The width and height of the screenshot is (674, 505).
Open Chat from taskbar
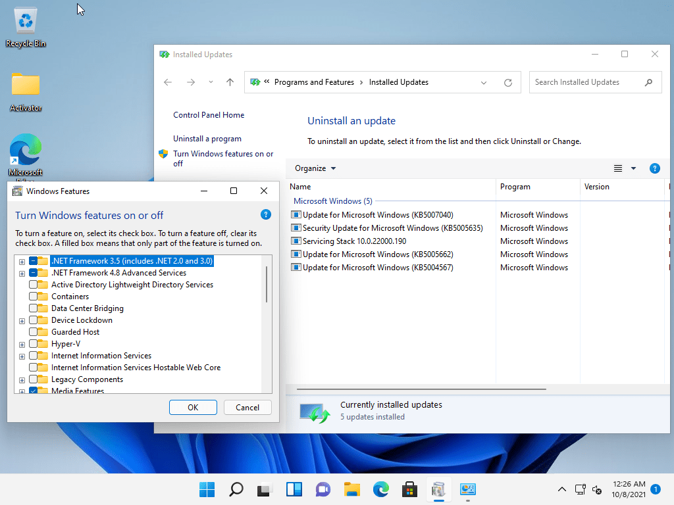pos(323,489)
